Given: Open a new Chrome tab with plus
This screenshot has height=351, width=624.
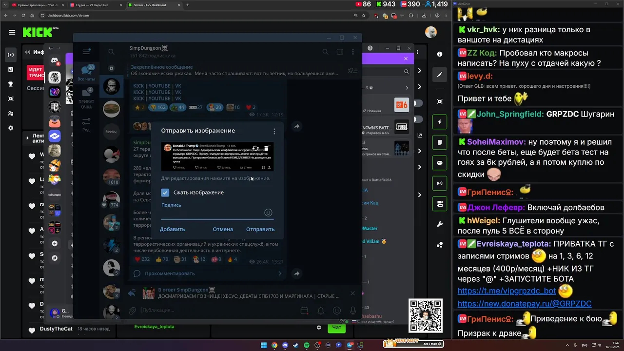Looking at the screenshot, I should (188, 5).
